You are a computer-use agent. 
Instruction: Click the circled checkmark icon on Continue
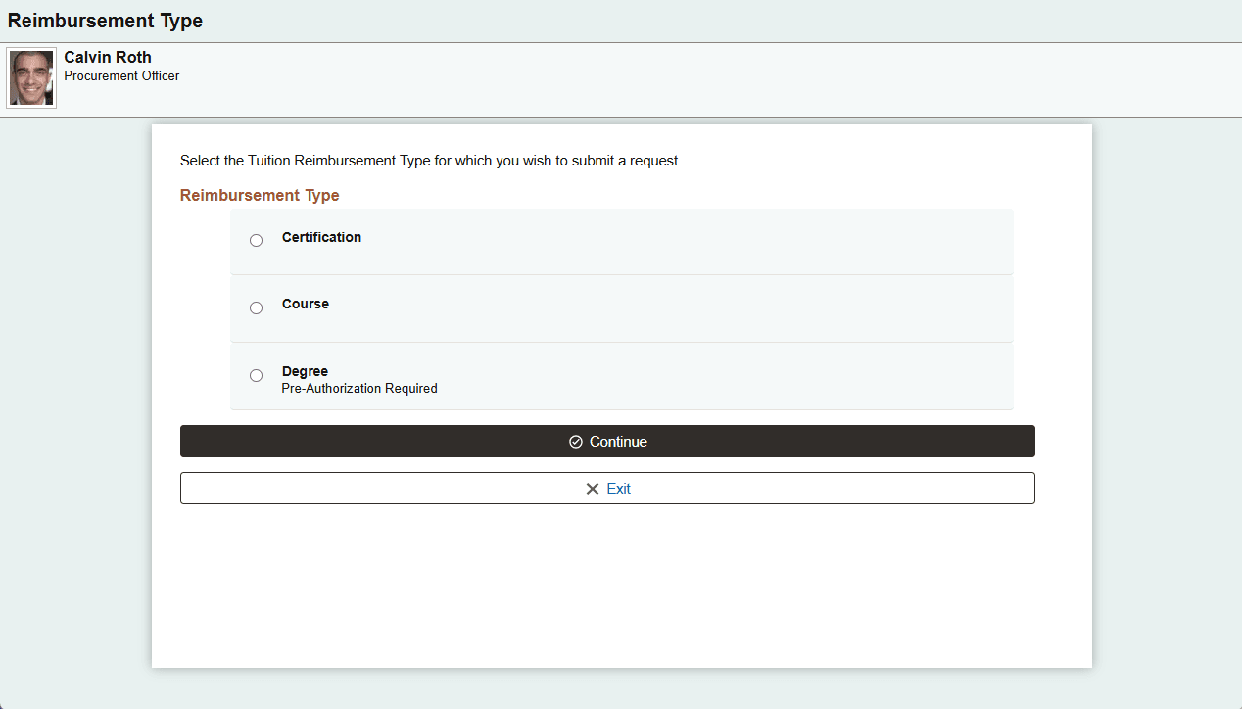click(575, 441)
